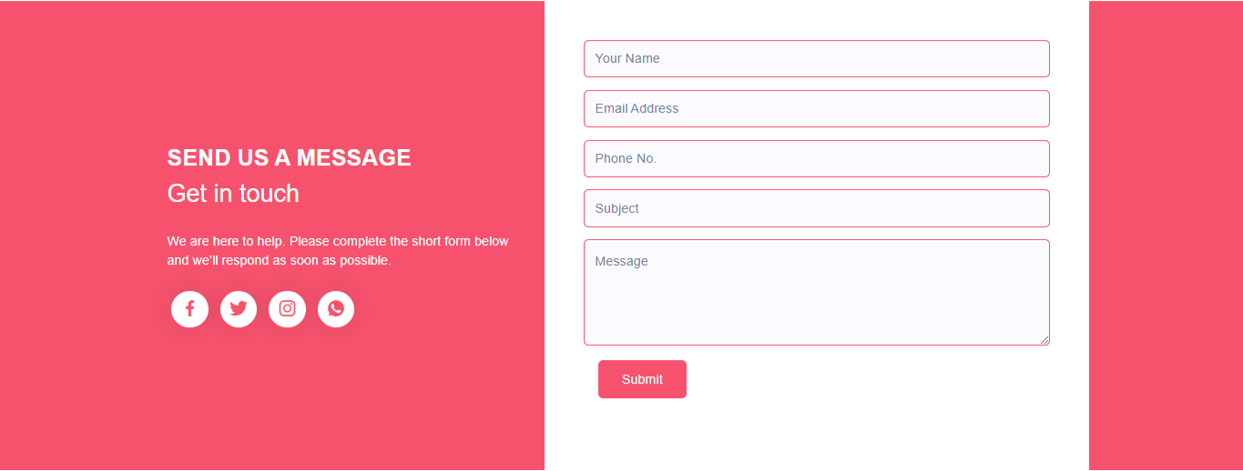Click white space right of Submit button
Screen dimensions: 1243x471
(865, 379)
